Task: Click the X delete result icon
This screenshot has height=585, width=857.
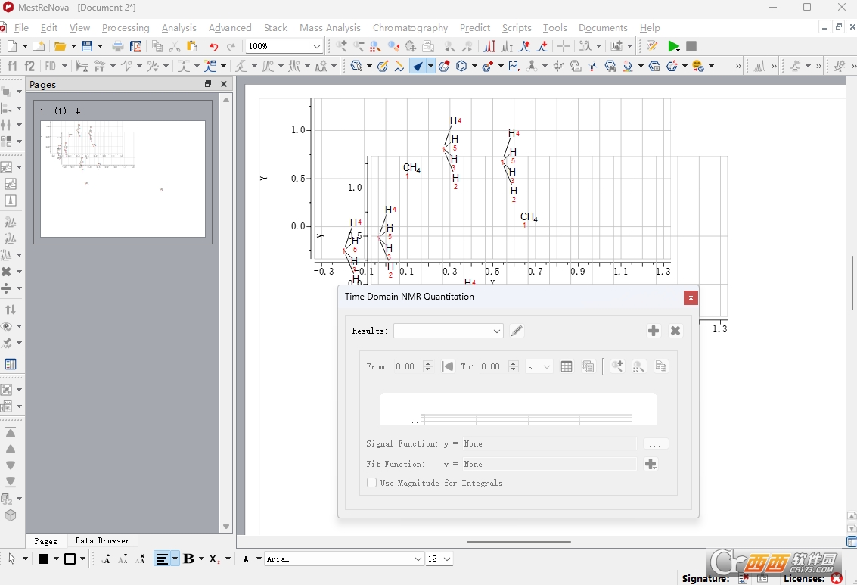Action: click(x=675, y=331)
